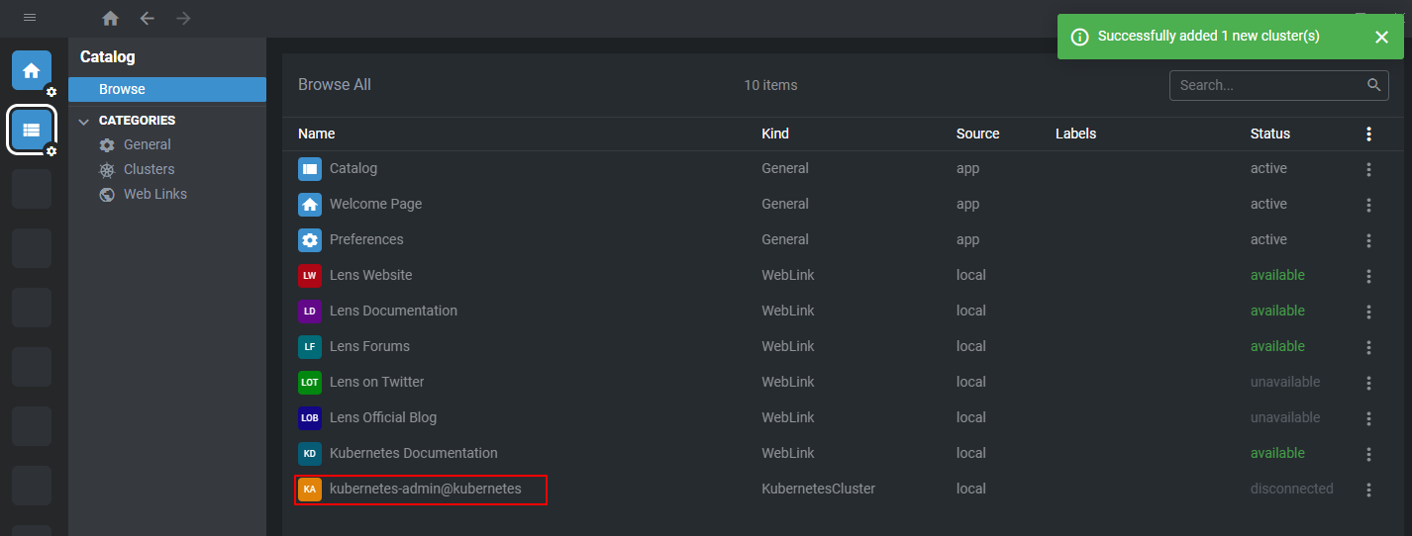Click the search magnifier icon
The height and width of the screenshot is (536, 1412).
[x=1373, y=85]
